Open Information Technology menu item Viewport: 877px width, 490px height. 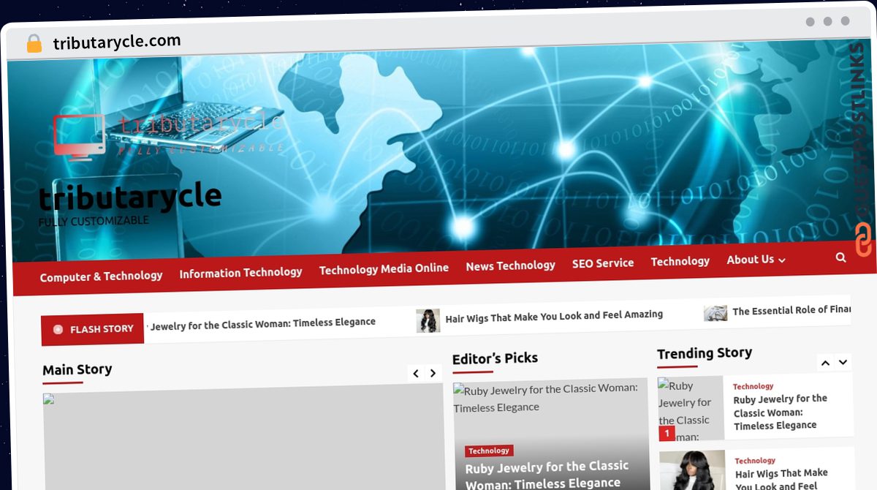tap(240, 272)
